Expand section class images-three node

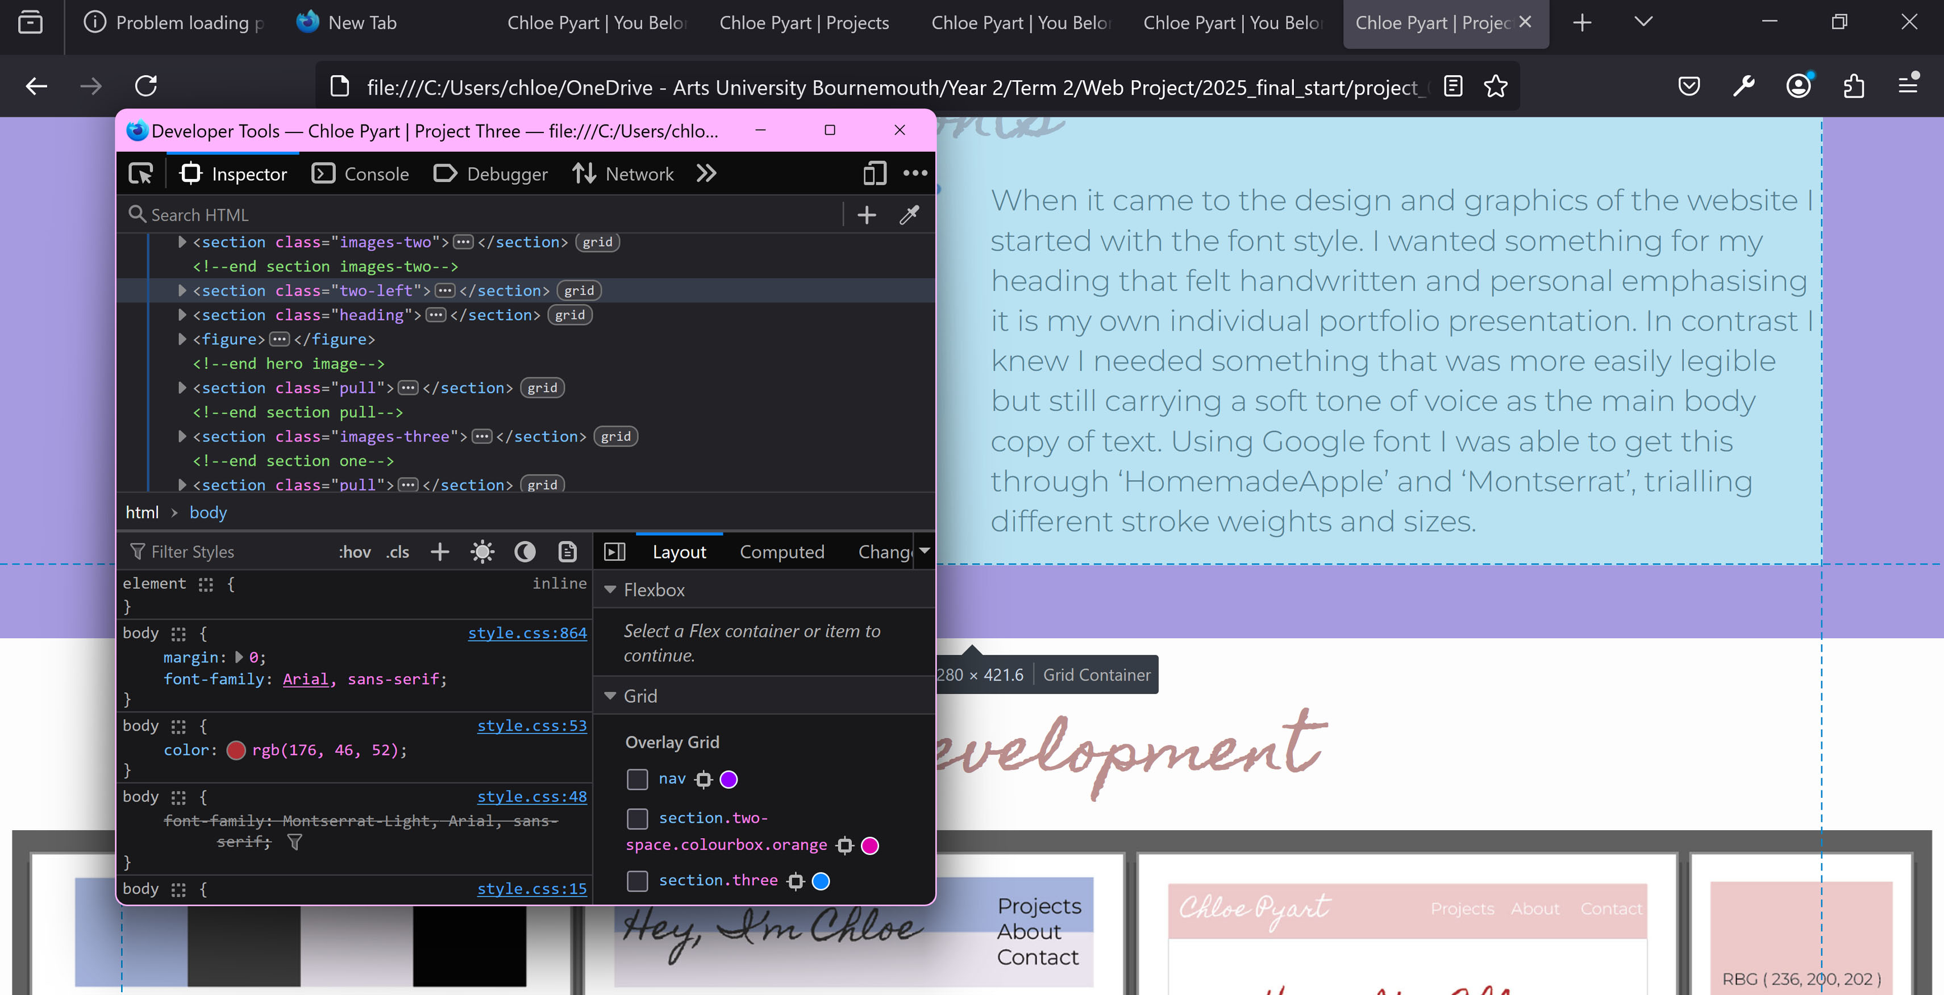click(182, 436)
